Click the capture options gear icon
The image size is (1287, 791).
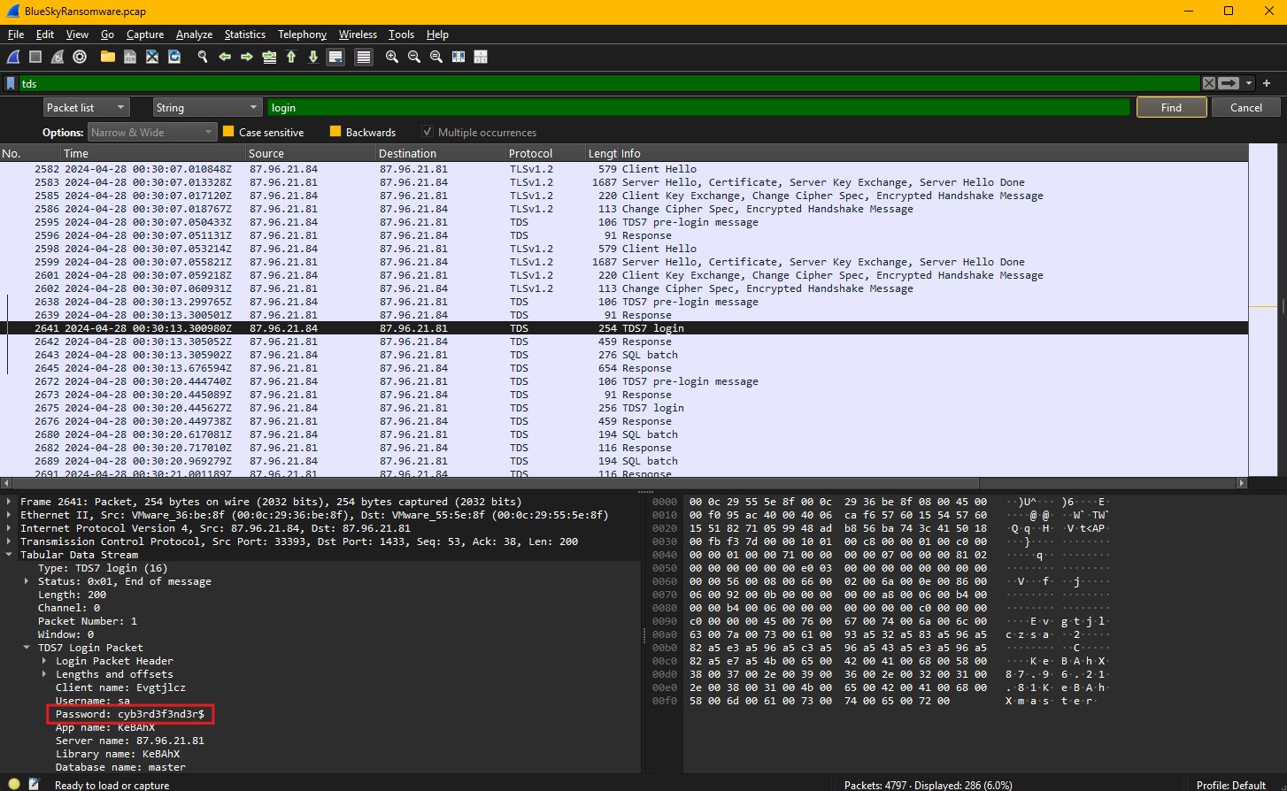tap(80, 57)
